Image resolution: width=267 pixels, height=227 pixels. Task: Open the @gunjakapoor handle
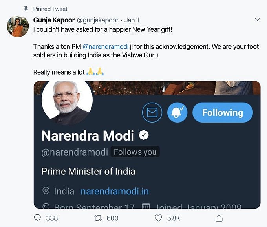[x=96, y=19]
